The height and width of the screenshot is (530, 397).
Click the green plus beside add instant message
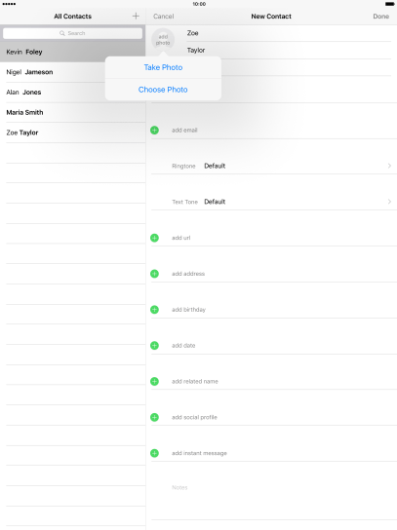(154, 453)
